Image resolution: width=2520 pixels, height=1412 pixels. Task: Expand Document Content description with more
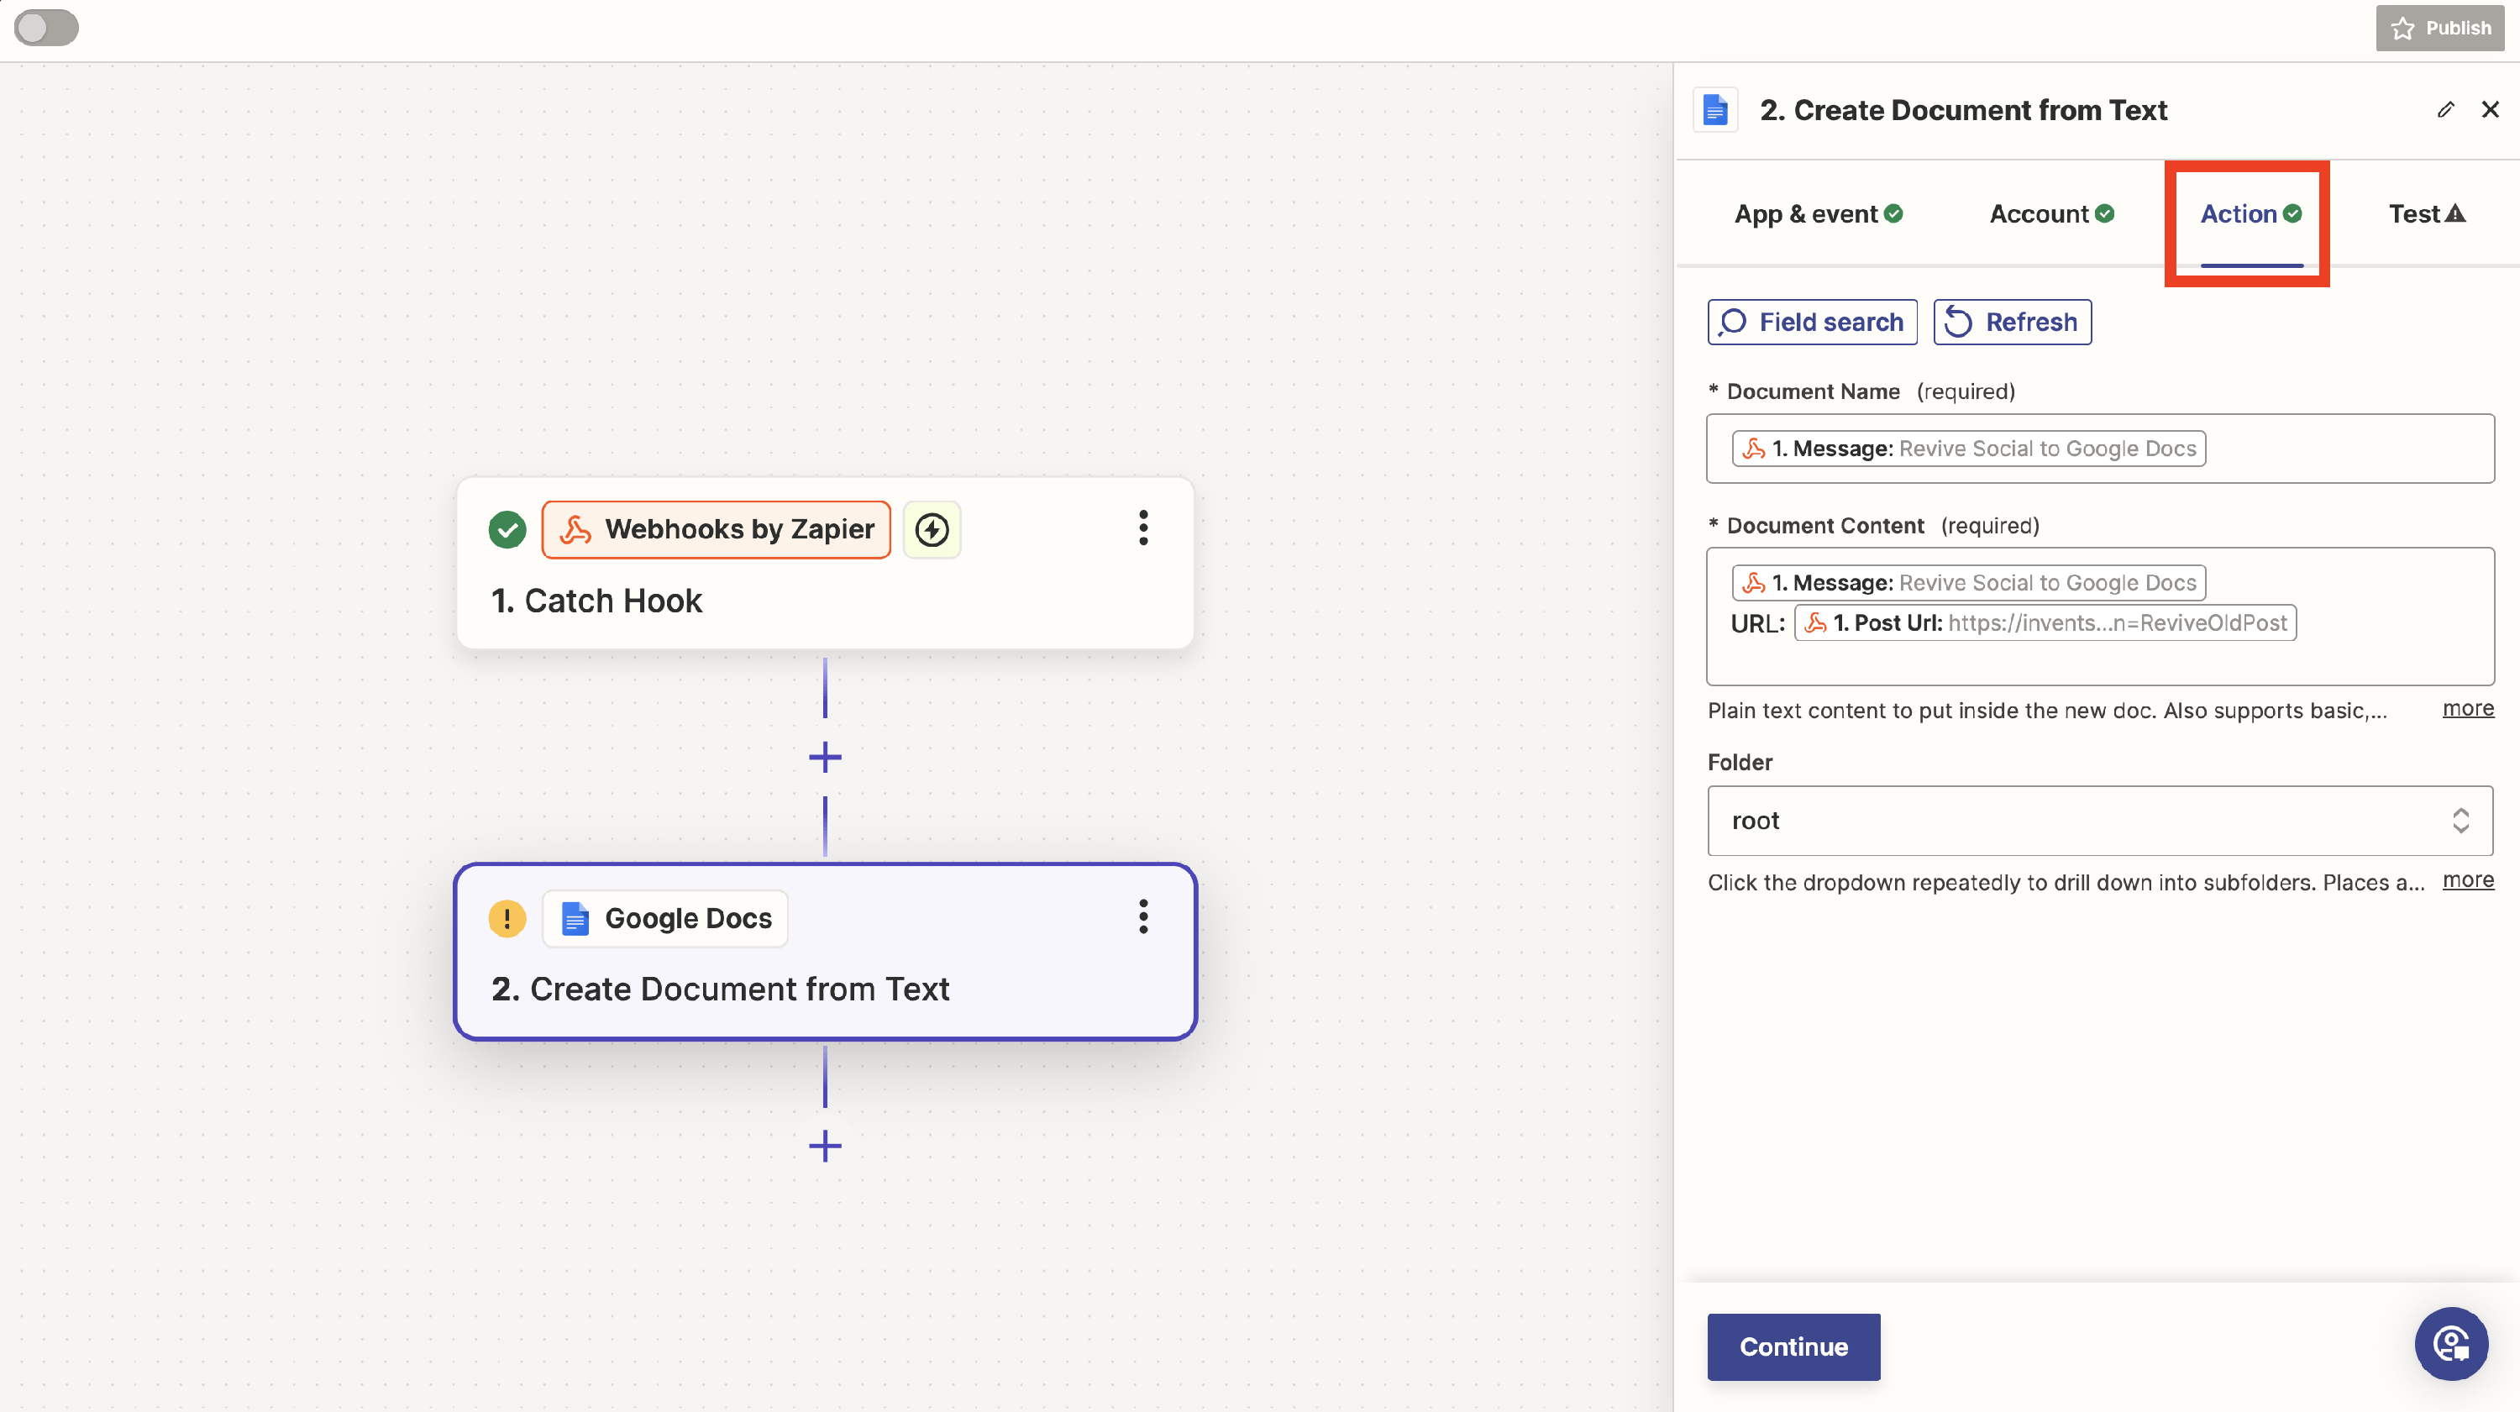tap(2467, 708)
